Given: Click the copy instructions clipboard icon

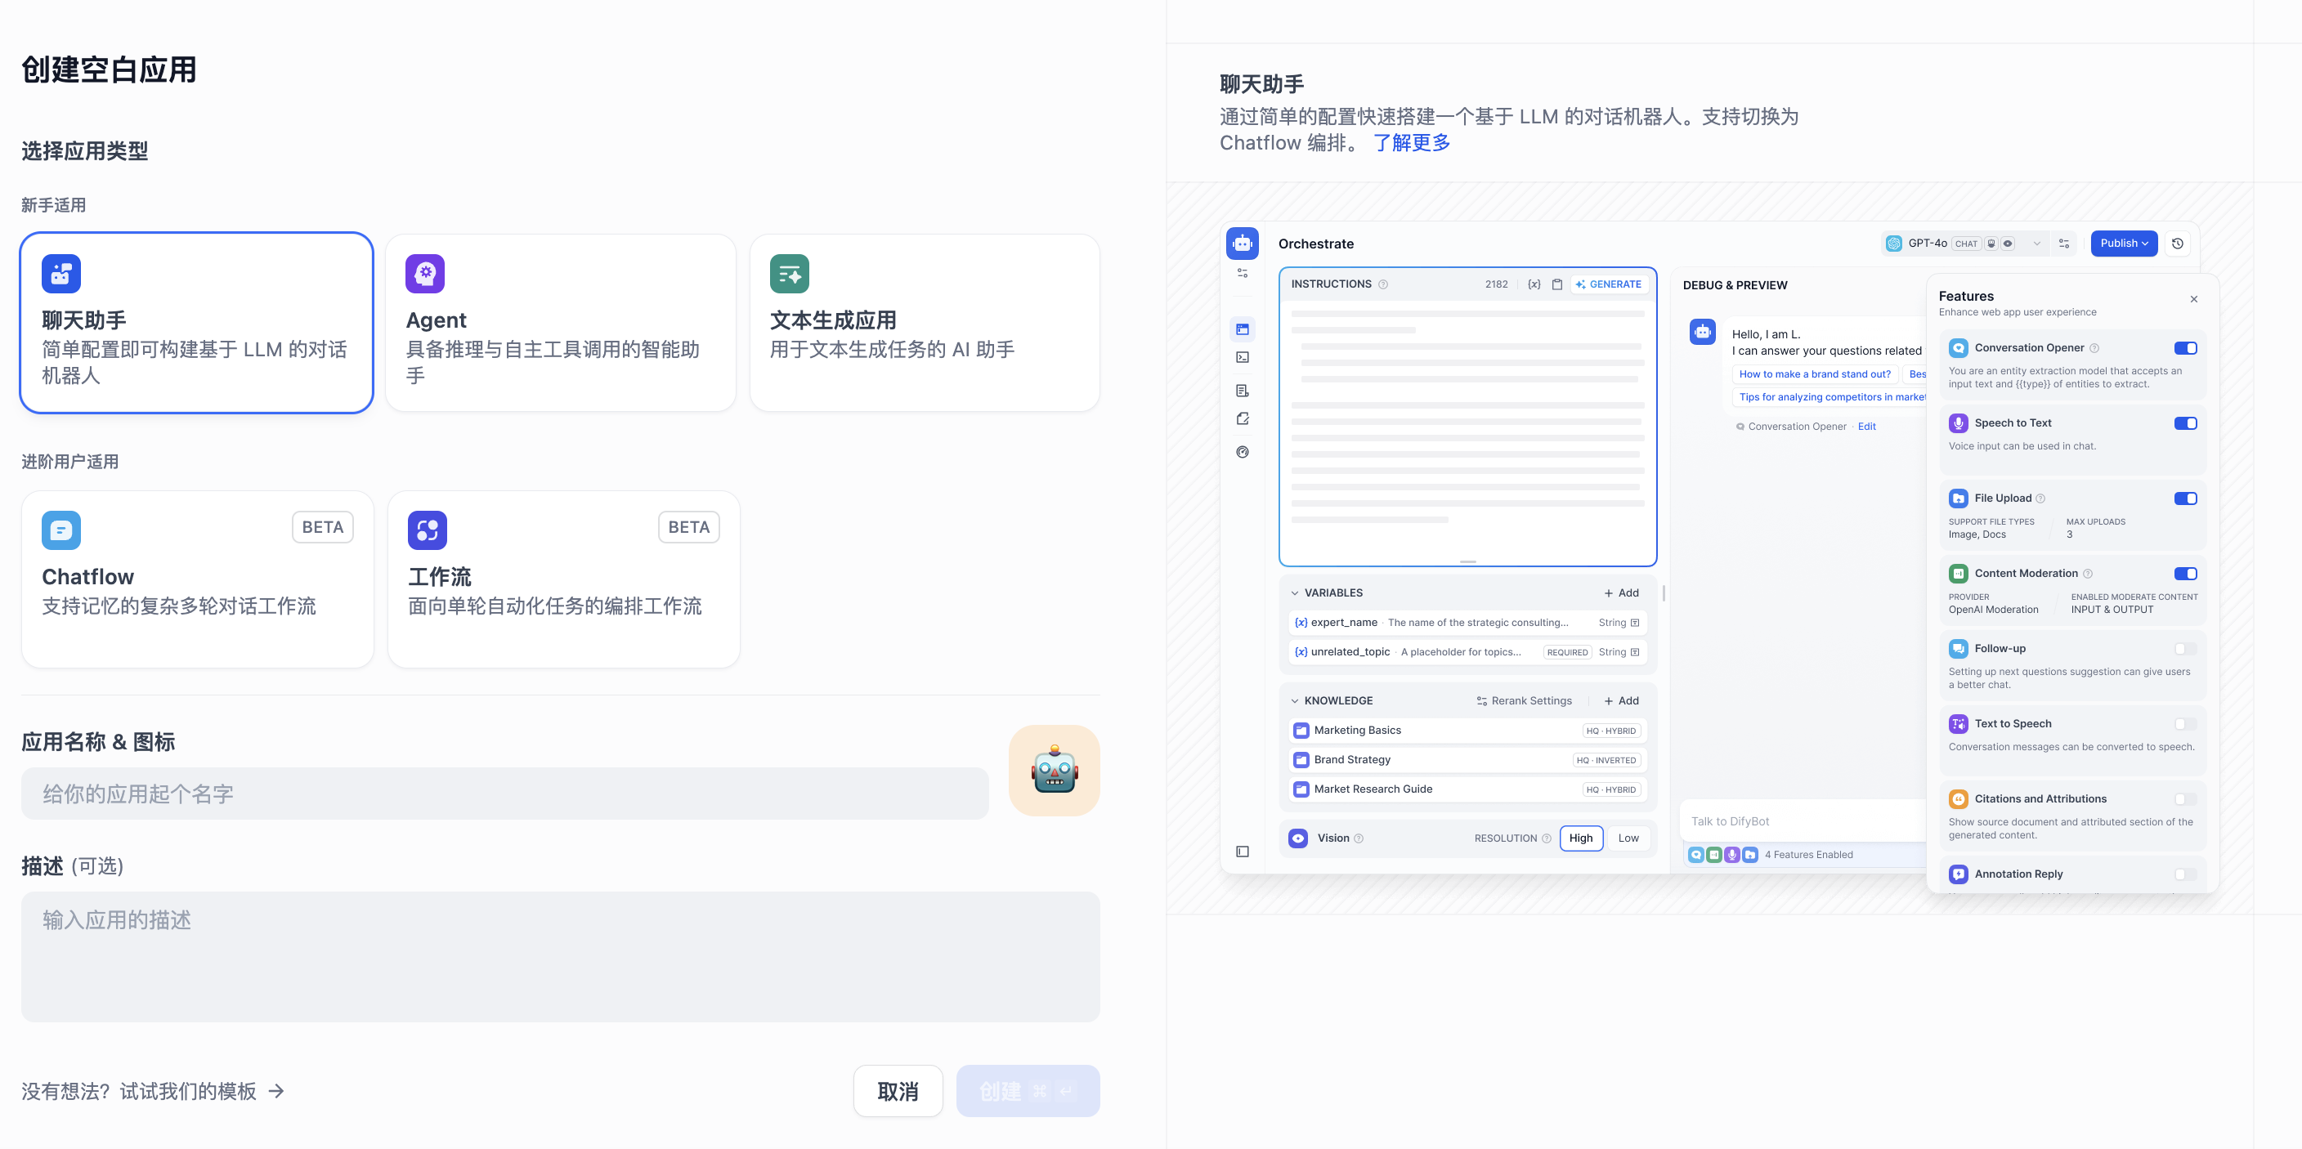Looking at the screenshot, I should [x=1556, y=284].
